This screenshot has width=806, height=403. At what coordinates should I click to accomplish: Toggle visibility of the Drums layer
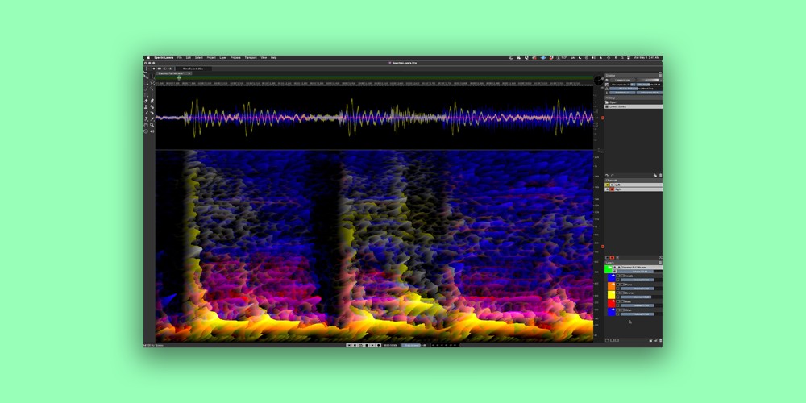(x=618, y=293)
